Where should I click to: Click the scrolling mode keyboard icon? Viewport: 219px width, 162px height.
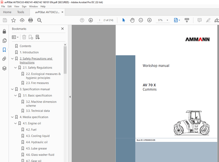pos(187,20)
